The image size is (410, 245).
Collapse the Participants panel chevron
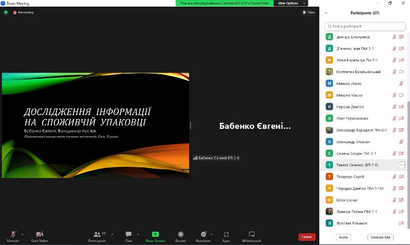pos(326,13)
